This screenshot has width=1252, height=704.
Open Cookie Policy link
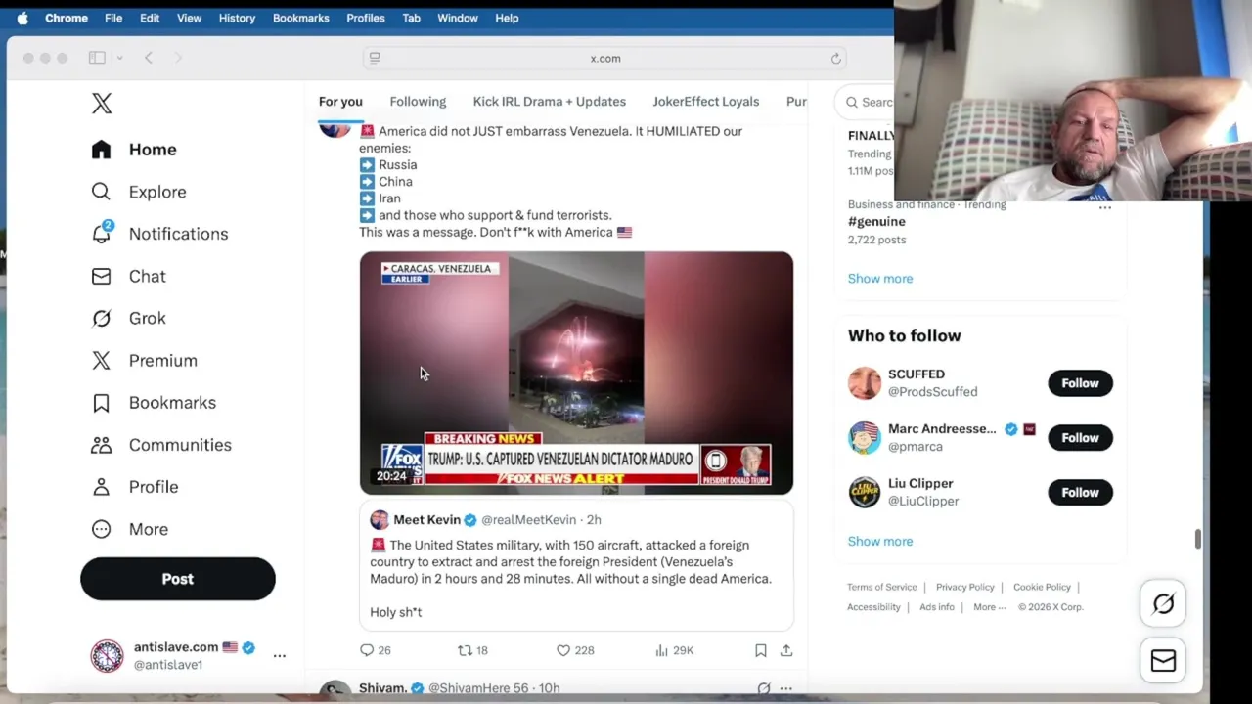click(1042, 588)
